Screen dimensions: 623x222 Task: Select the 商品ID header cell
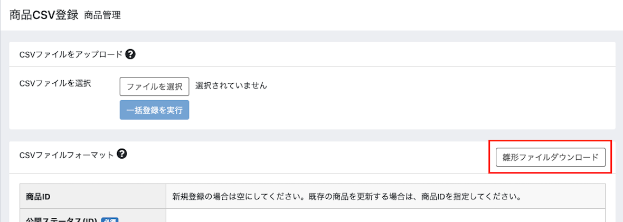(92, 196)
